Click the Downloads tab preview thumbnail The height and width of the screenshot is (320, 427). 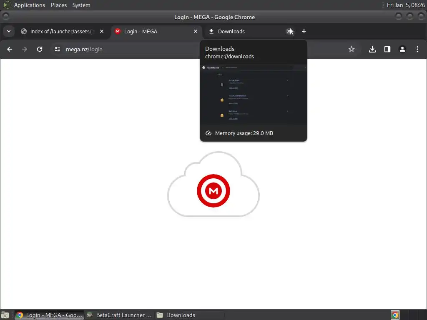(x=254, y=95)
